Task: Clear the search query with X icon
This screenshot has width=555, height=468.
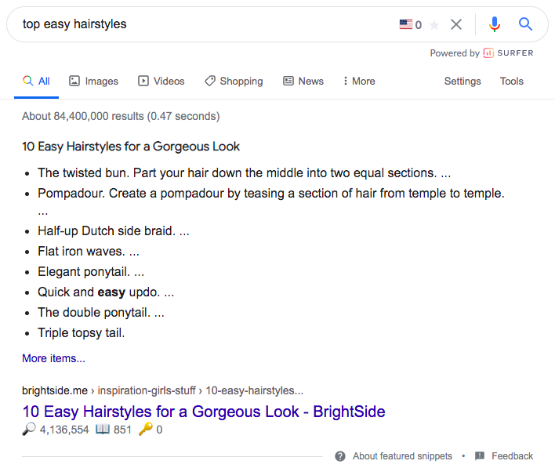Action: coord(456,24)
